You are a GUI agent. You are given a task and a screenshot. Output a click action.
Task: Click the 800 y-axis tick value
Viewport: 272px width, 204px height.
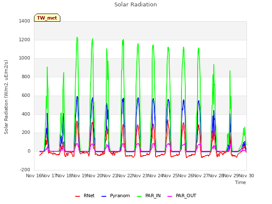26,76
